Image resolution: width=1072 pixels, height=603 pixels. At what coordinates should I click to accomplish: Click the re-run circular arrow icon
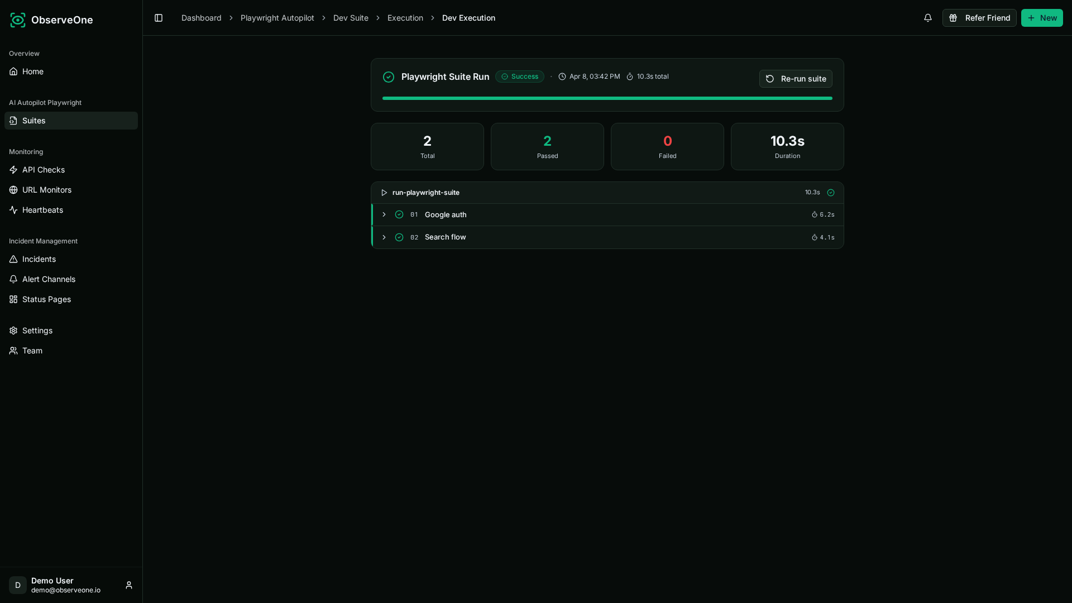pos(770,79)
